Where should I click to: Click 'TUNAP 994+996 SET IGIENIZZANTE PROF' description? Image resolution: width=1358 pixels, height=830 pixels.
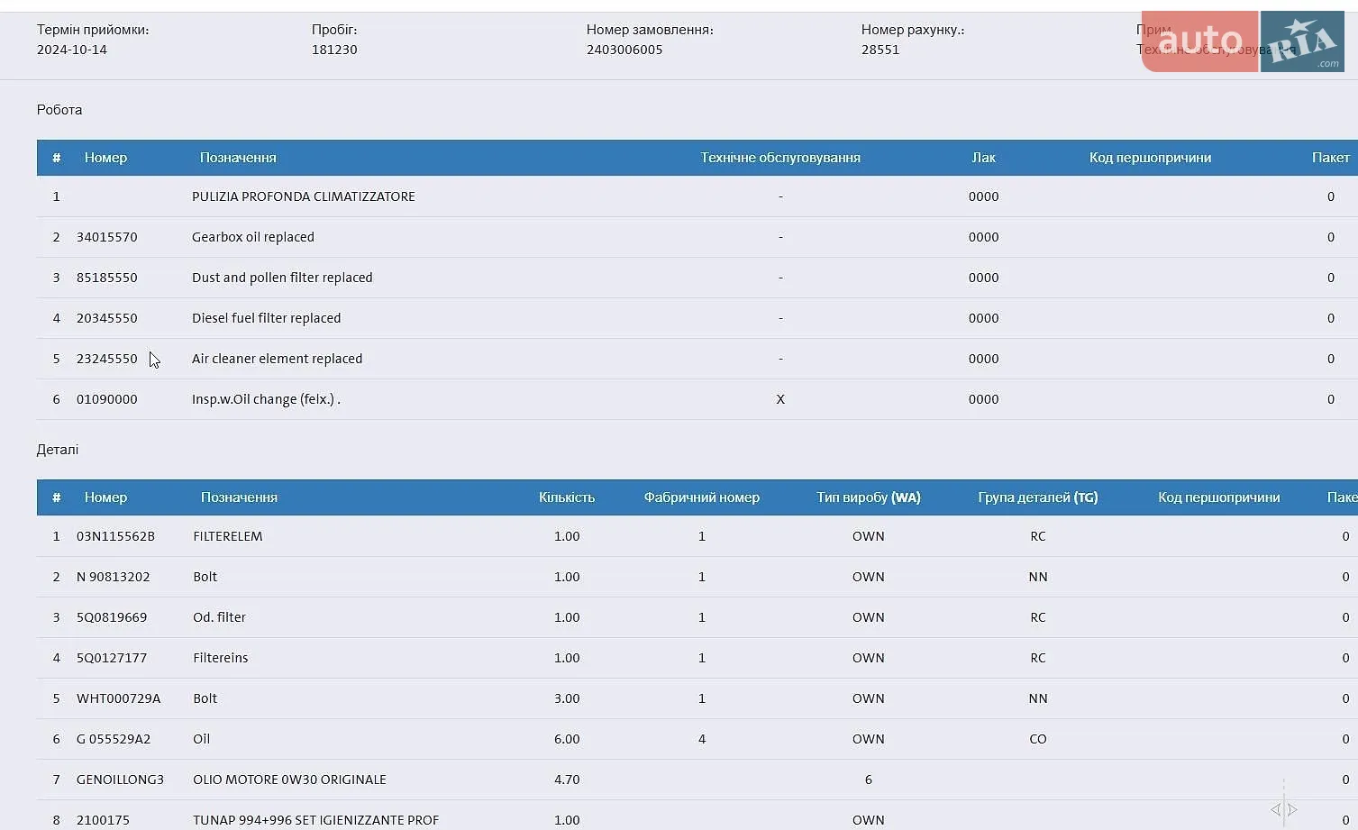point(315,820)
